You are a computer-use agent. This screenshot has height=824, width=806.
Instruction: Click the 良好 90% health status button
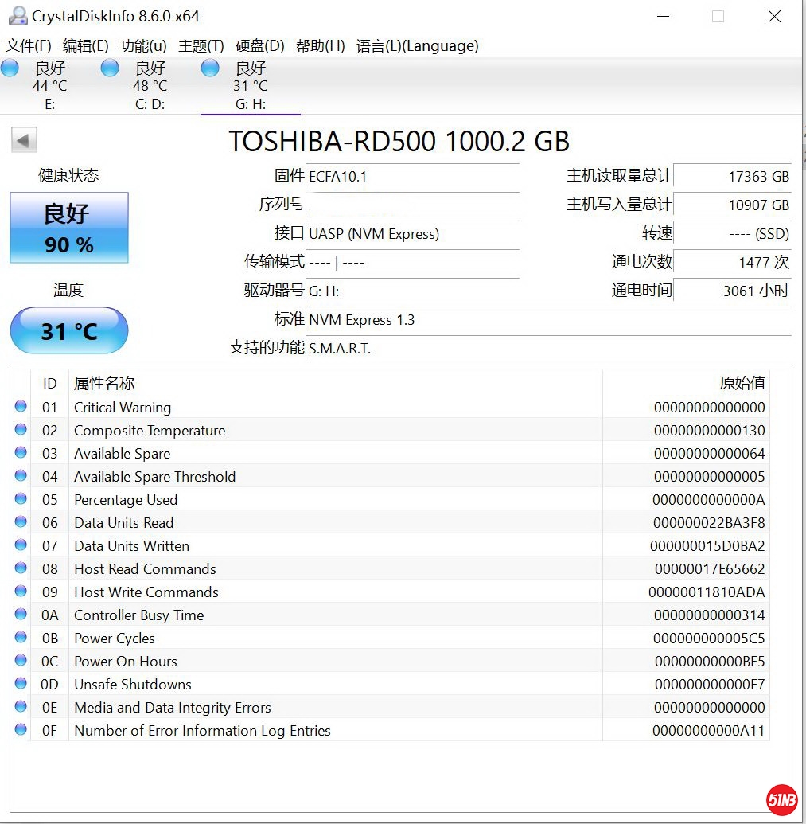pos(69,228)
